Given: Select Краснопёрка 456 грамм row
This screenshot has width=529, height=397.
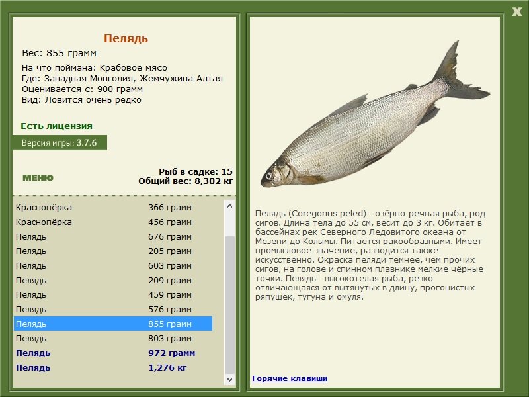Looking at the screenshot, I should 113,222.
